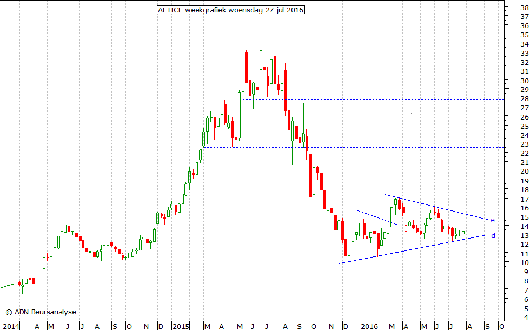Click price label 12 on the price axis

(525, 245)
